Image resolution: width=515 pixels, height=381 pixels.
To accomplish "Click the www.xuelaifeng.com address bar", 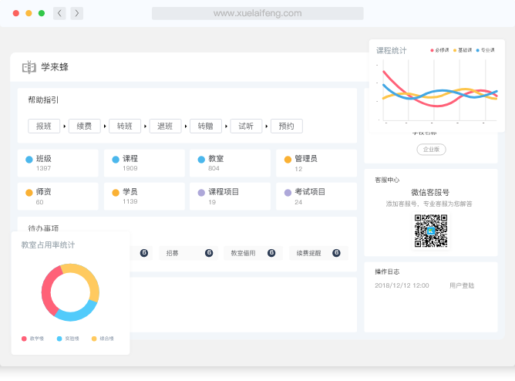I will point(257,13).
